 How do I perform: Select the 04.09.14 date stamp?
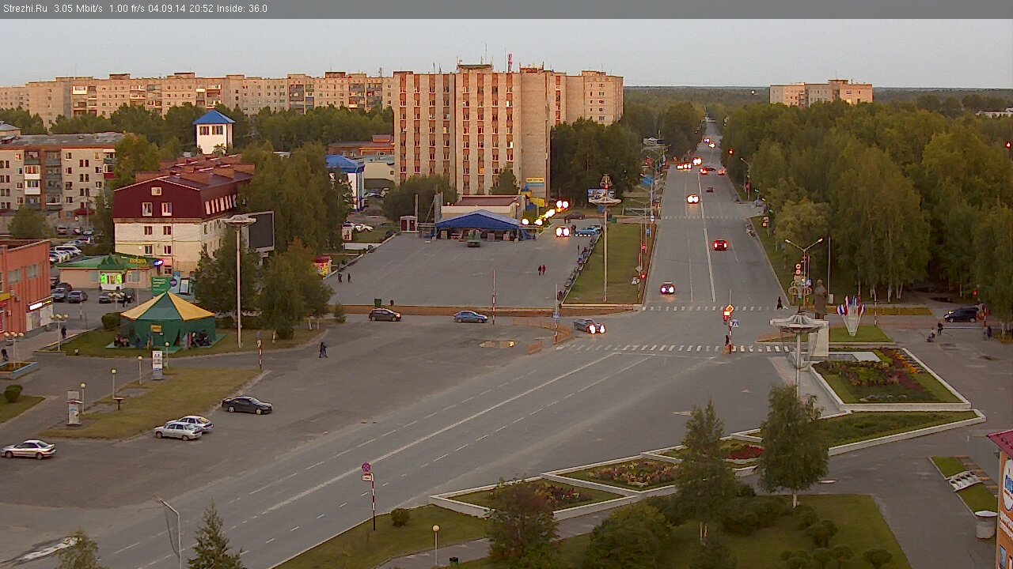coord(166,9)
